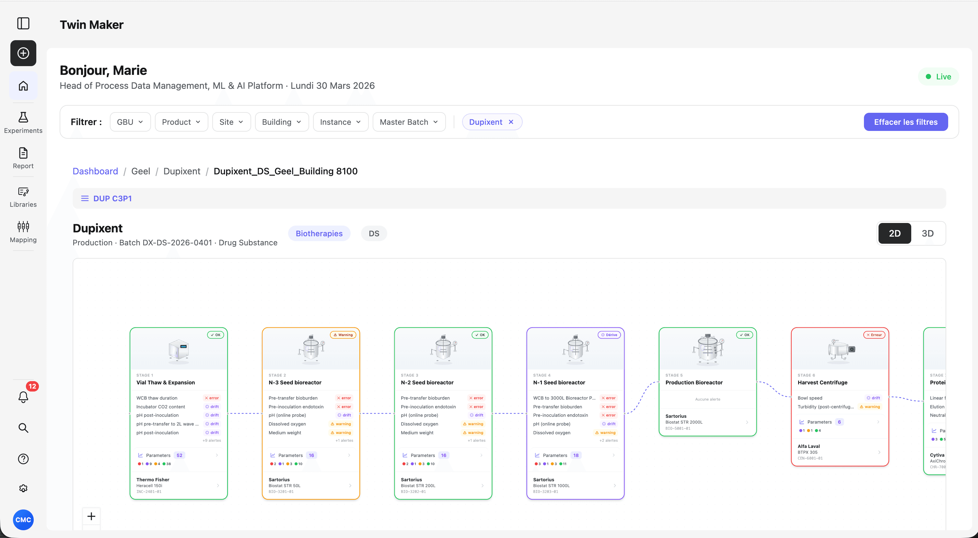Open the GBU filter dropdown
This screenshot has width=978, height=538.
click(130, 122)
